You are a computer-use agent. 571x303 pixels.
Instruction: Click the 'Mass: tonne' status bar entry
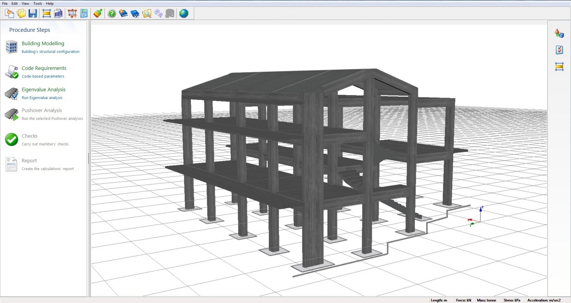[486, 300]
